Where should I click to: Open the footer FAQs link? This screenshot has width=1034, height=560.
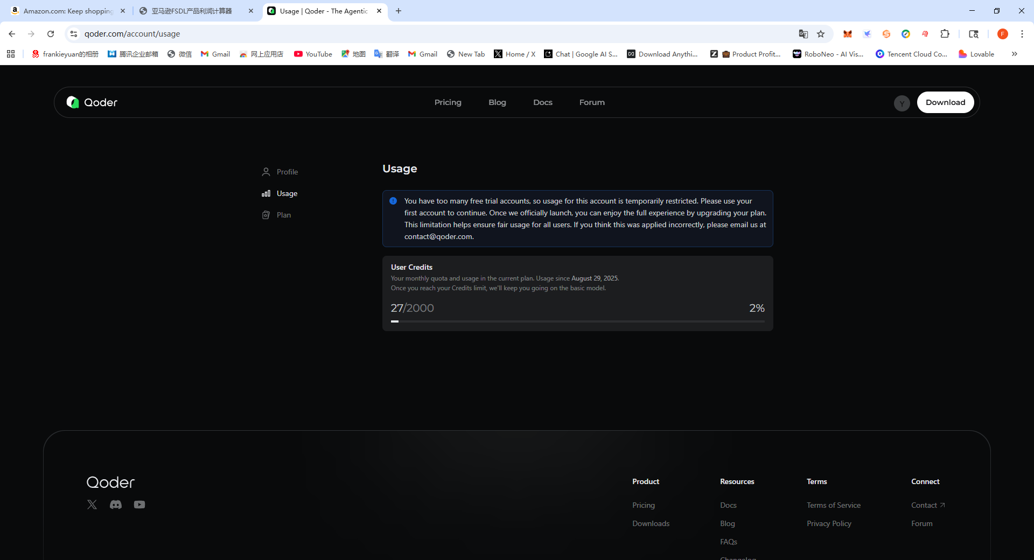click(729, 542)
